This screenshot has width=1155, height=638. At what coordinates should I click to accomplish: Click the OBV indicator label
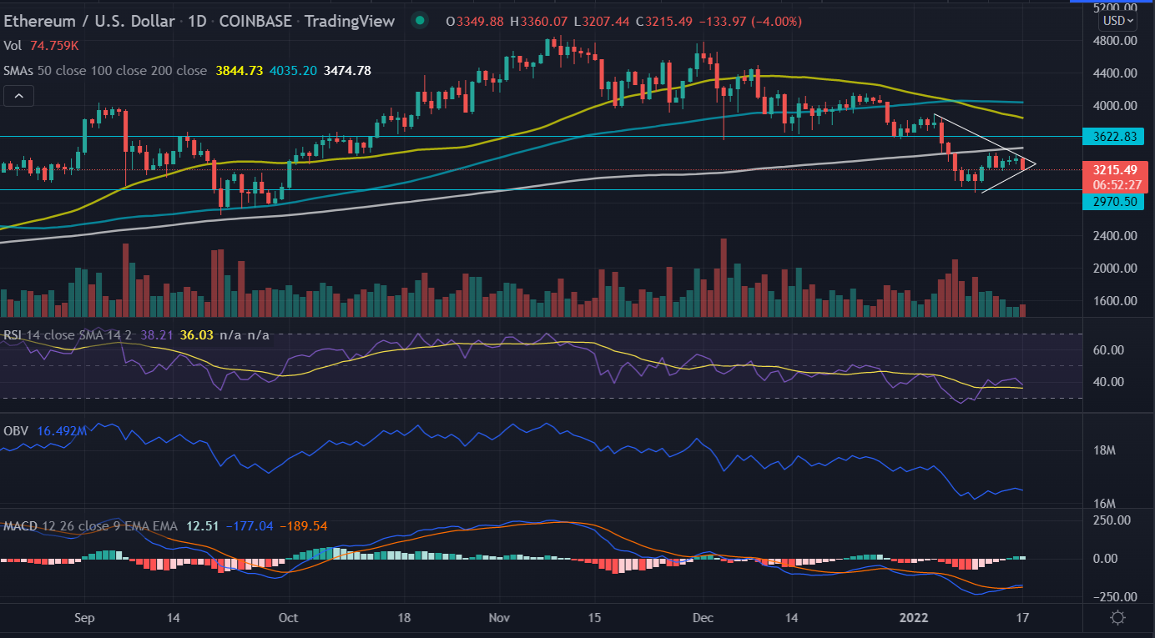[x=15, y=430]
